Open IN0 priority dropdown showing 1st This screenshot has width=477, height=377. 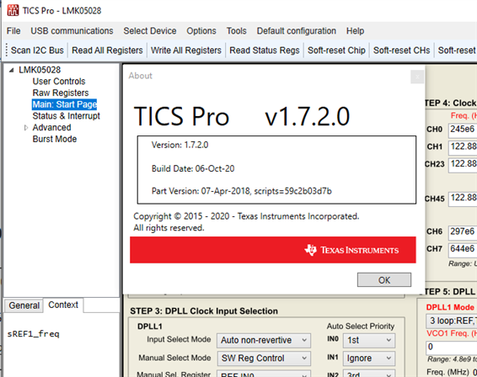coord(369,340)
